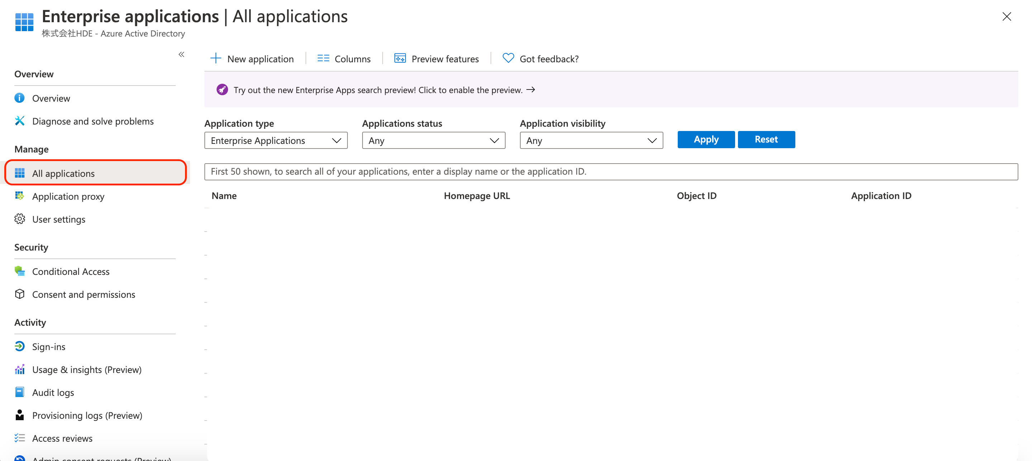Screen dimensions: 1032x461
Task: Click the All applications grid icon
Action: click(x=20, y=173)
